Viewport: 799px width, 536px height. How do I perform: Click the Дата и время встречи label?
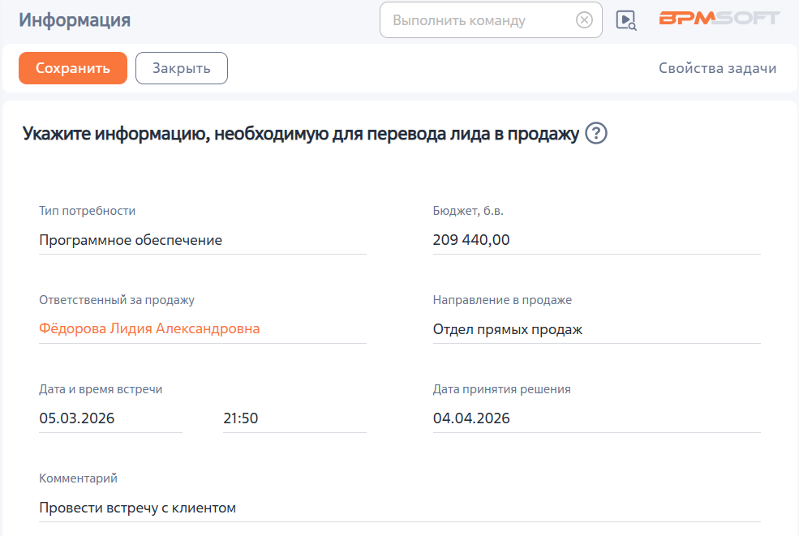(x=101, y=389)
